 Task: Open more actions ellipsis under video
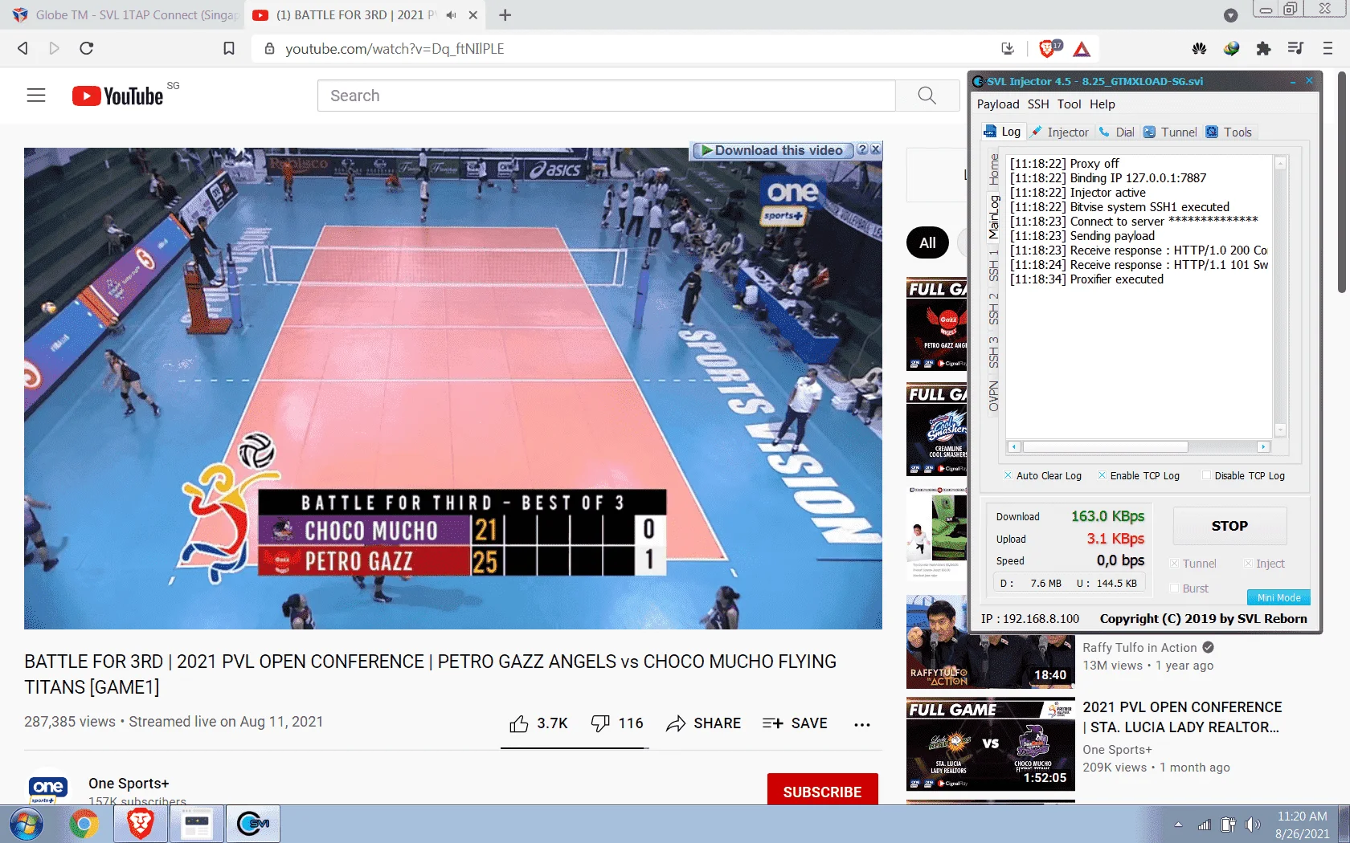pyautogui.click(x=862, y=724)
